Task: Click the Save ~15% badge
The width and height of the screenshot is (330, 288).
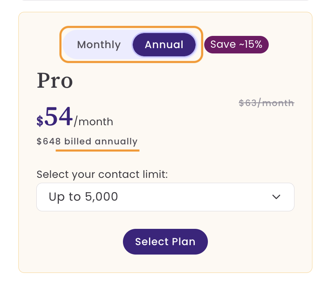Action: tap(236, 44)
